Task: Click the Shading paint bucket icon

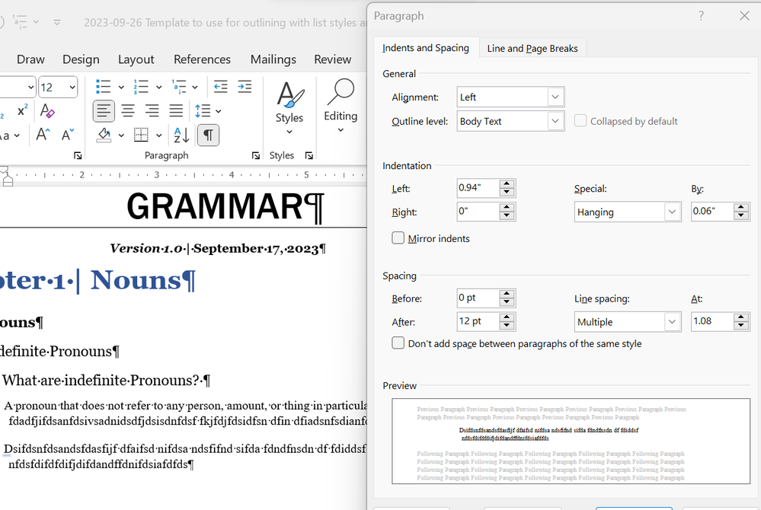Action: [104, 135]
